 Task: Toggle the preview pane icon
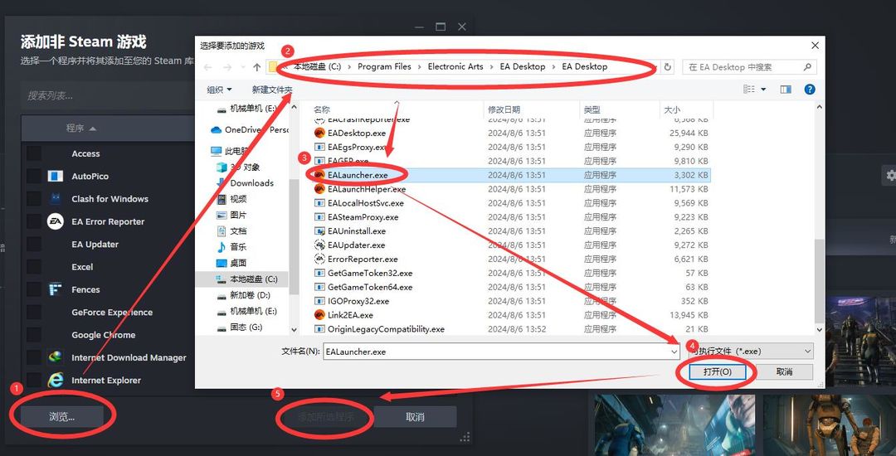click(x=786, y=90)
